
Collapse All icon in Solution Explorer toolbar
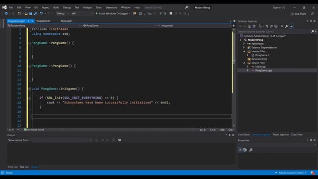click(271, 26)
